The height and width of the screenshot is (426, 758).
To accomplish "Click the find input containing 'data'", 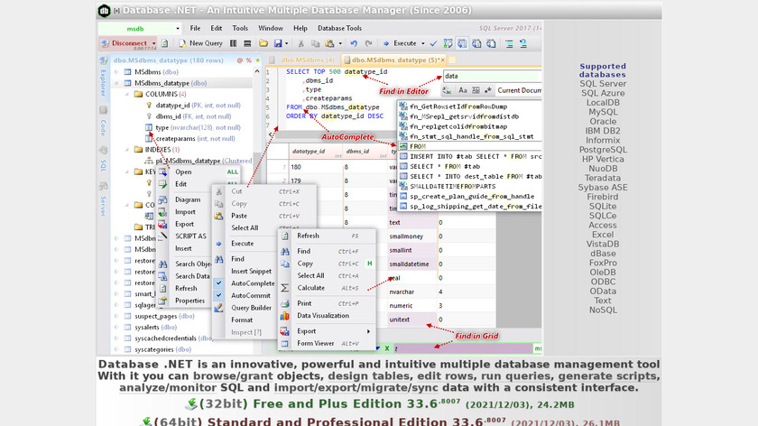I will click(487, 77).
